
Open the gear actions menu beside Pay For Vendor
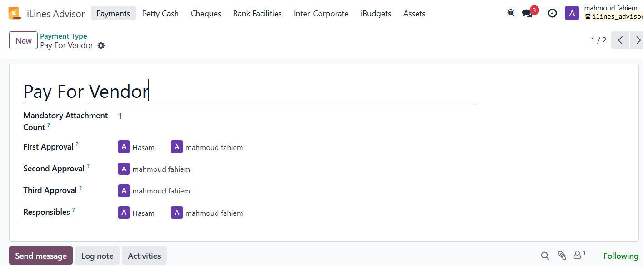point(101,45)
